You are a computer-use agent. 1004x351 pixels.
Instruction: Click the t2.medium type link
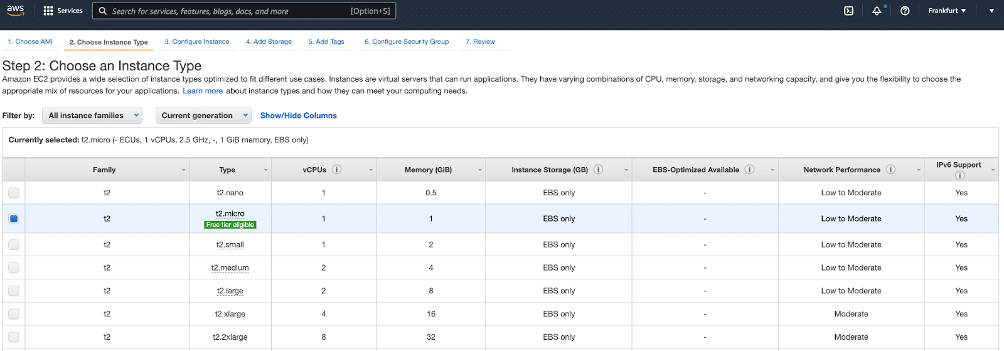230,268
